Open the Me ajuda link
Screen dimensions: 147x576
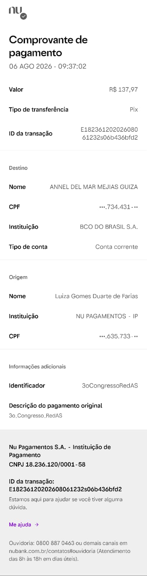point(20,525)
